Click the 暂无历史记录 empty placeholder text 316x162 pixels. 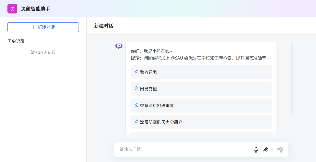[43, 52]
